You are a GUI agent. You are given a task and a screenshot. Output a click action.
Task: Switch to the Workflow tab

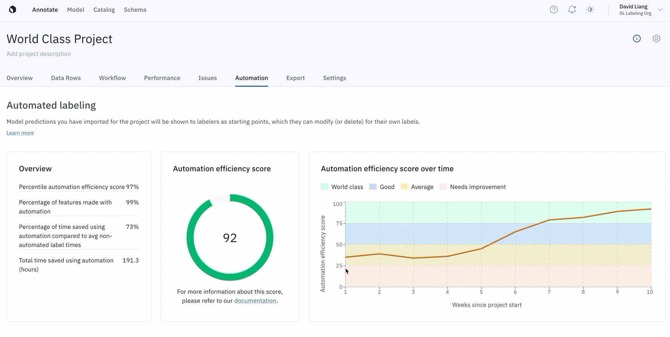pyautogui.click(x=112, y=78)
